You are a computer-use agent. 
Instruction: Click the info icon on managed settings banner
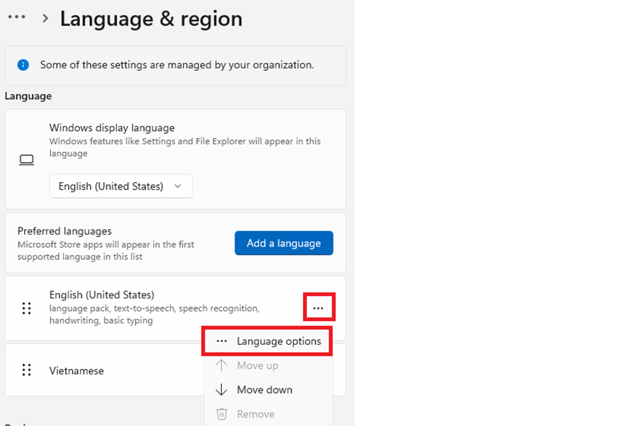coord(24,65)
